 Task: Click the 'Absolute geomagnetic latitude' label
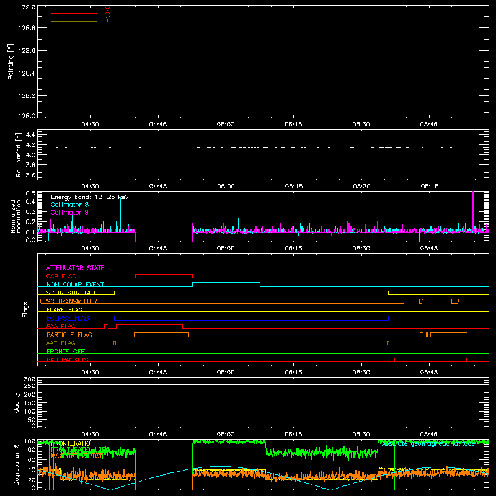click(x=428, y=444)
